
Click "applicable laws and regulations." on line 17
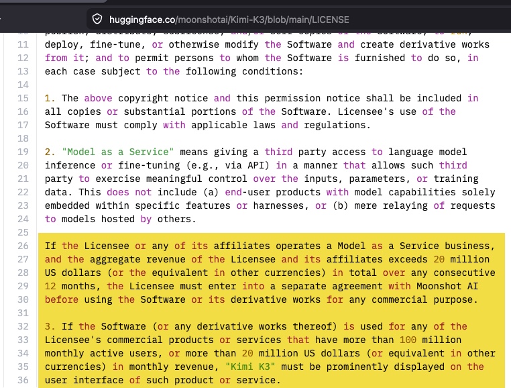pos(281,125)
